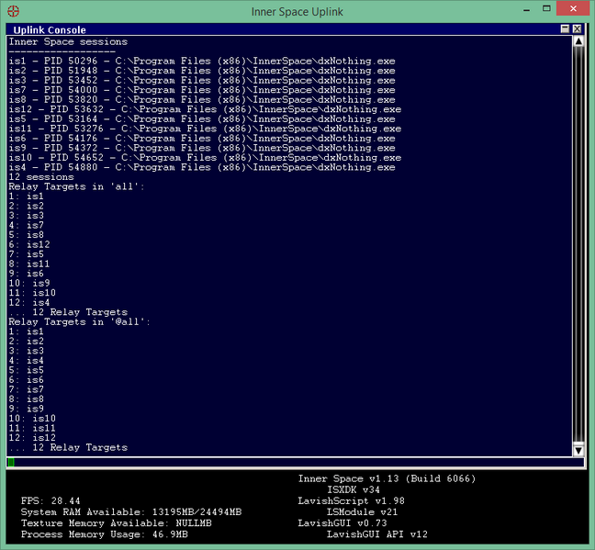Click the 'LavishScript v1.98' version text
Viewport: 595px width, 550px height.
click(x=351, y=501)
